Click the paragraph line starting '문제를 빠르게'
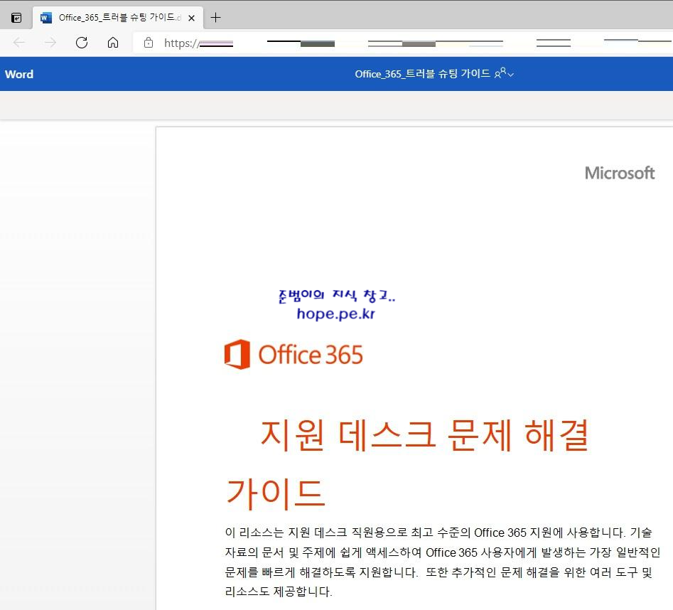This screenshot has width=673, height=610. coord(438,572)
